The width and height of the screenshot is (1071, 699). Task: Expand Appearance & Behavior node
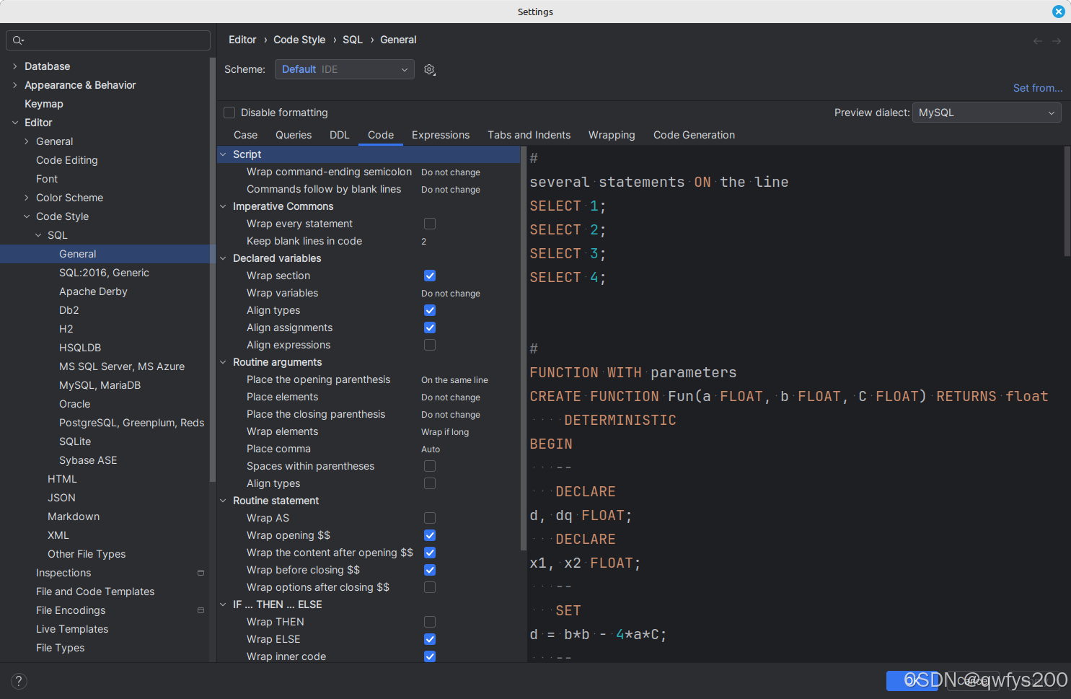point(15,85)
